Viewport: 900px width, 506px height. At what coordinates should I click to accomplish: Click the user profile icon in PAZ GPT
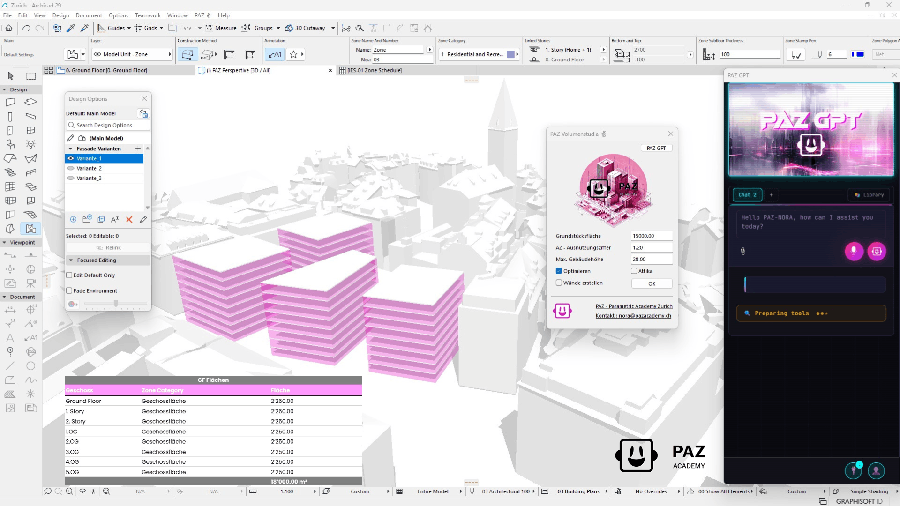pos(876,470)
